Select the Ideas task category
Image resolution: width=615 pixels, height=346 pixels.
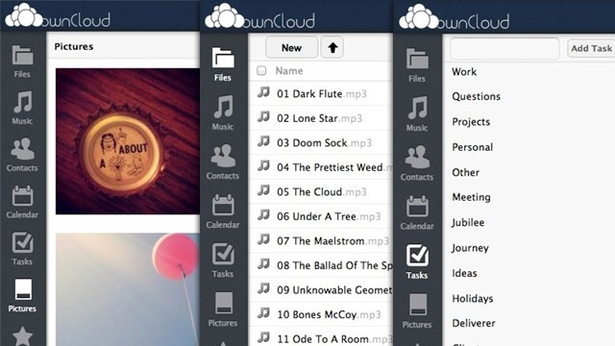point(464,273)
